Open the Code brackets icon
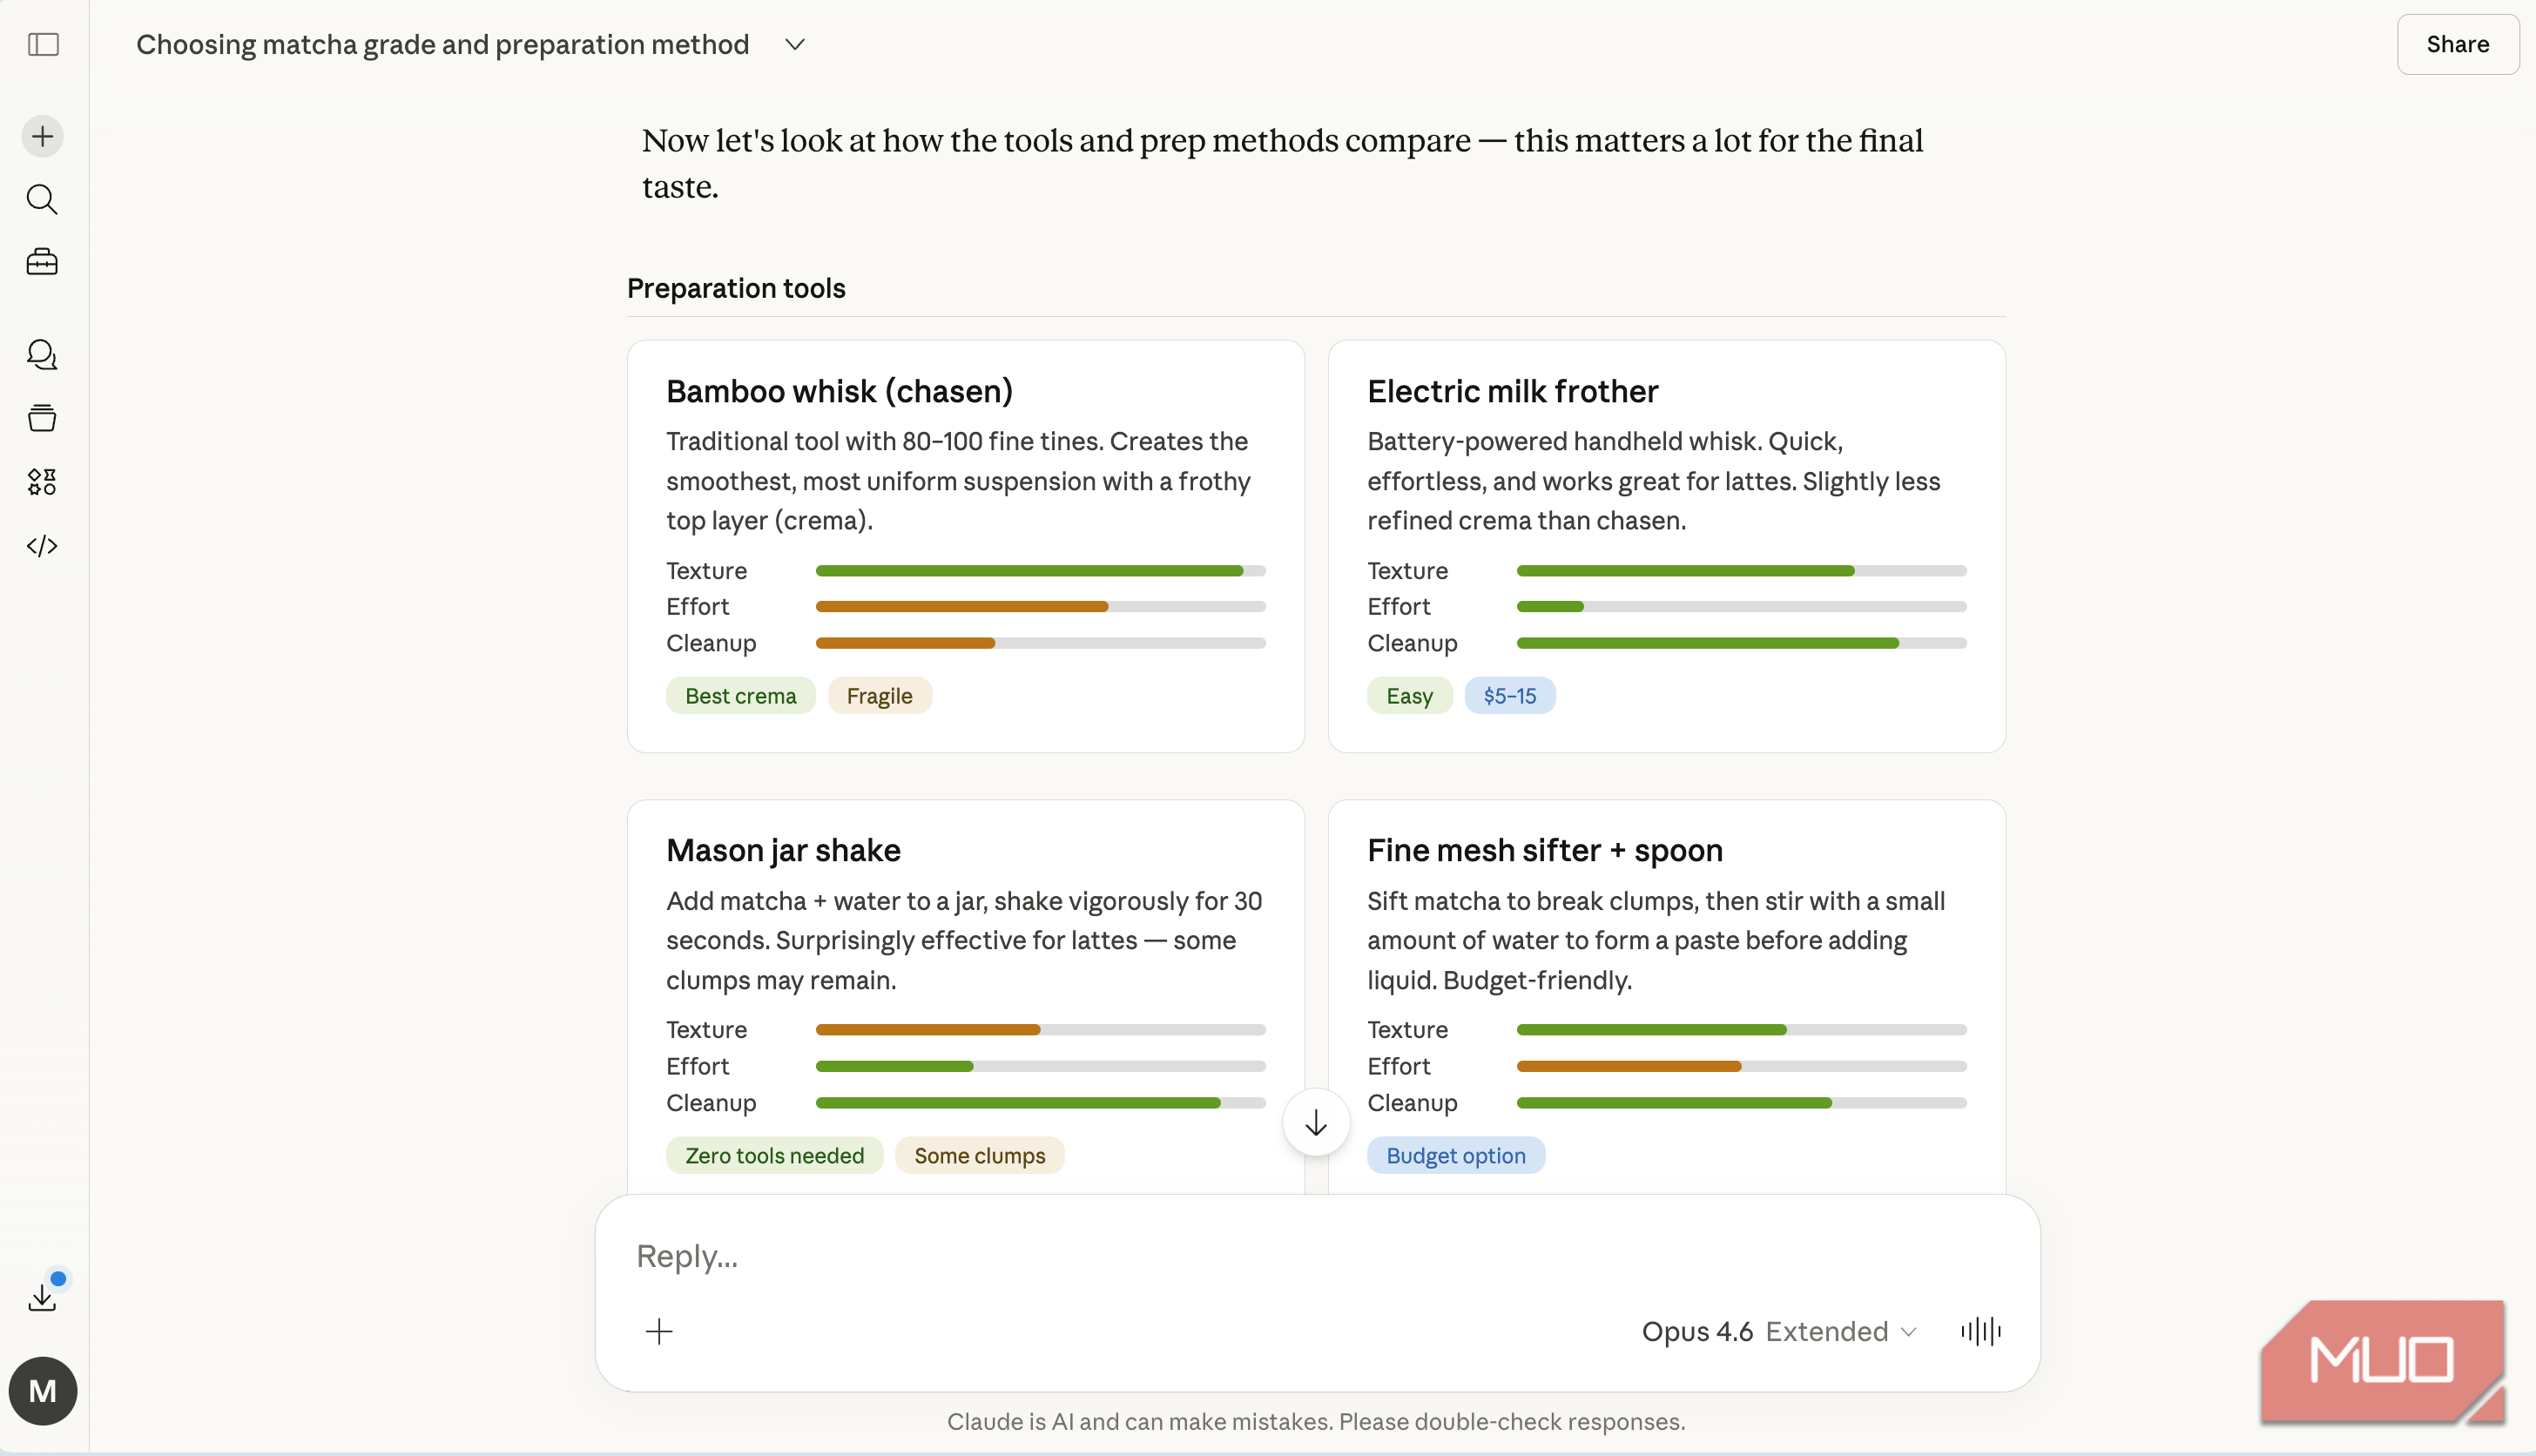Viewport: 2536px width, 1456px height. tap(42, 545)
